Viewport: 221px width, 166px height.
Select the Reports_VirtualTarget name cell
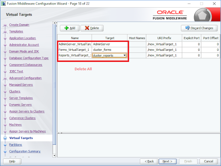(75, 55)
